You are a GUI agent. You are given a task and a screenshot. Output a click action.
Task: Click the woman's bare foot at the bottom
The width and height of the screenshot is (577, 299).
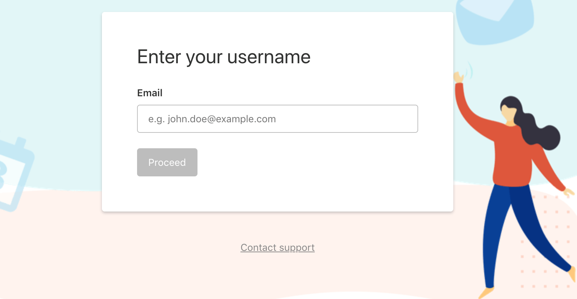click(487, 292)
